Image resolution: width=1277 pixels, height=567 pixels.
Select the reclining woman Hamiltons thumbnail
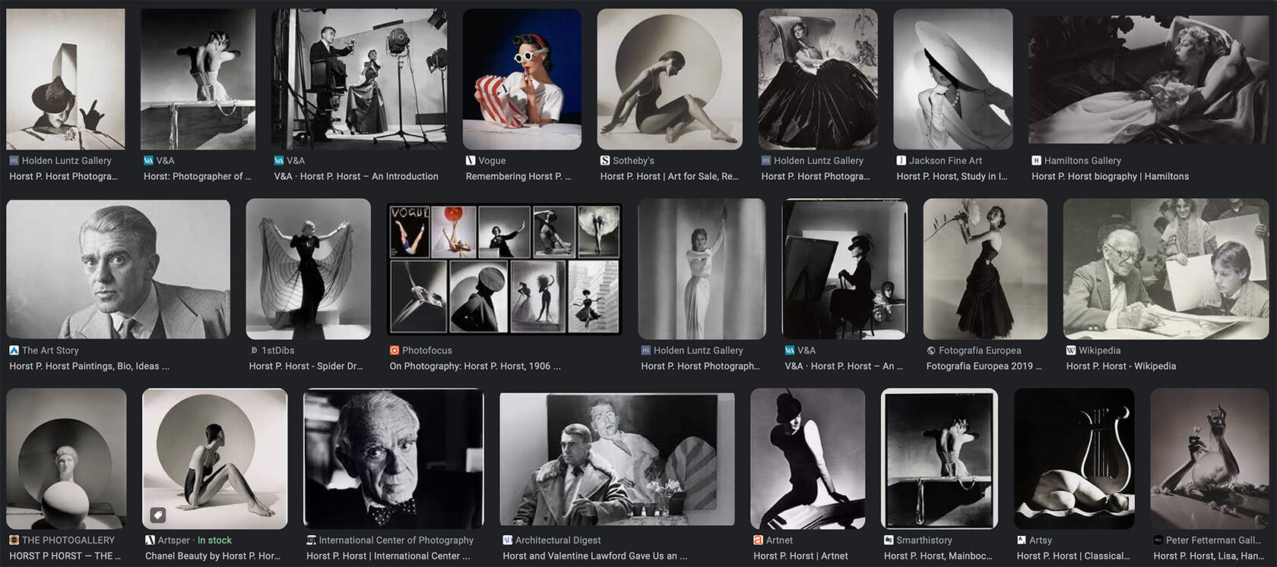(x=1149, y=79)
